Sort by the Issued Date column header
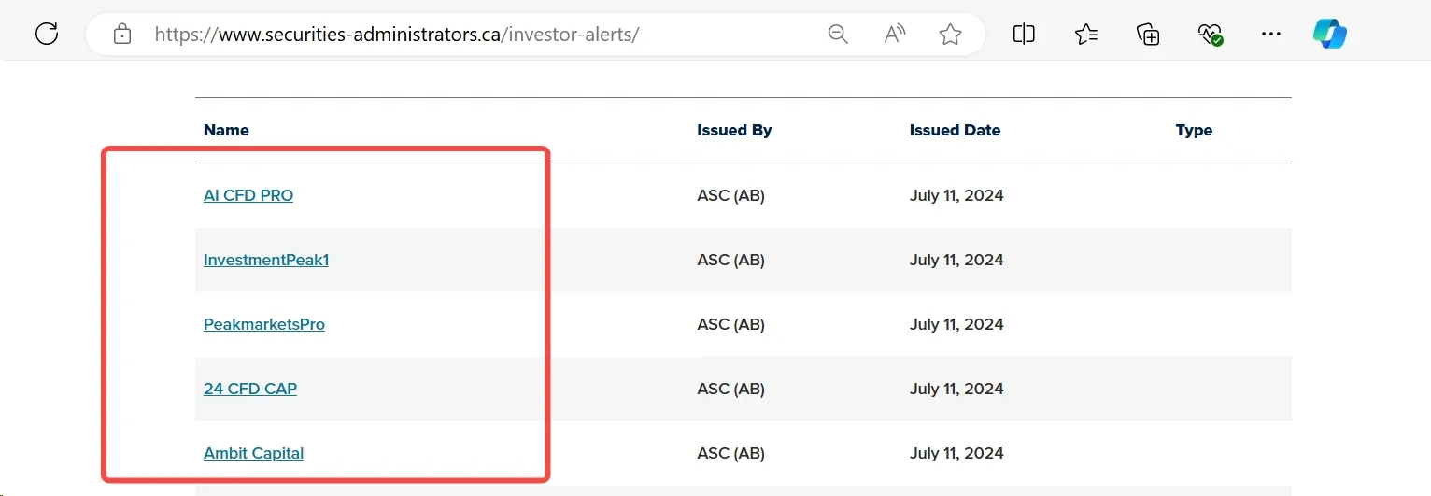The width and height of the screenshot is (1431, 496). pos(955,130)
